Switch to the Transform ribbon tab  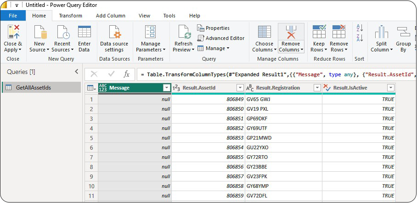tap(71, 16)
